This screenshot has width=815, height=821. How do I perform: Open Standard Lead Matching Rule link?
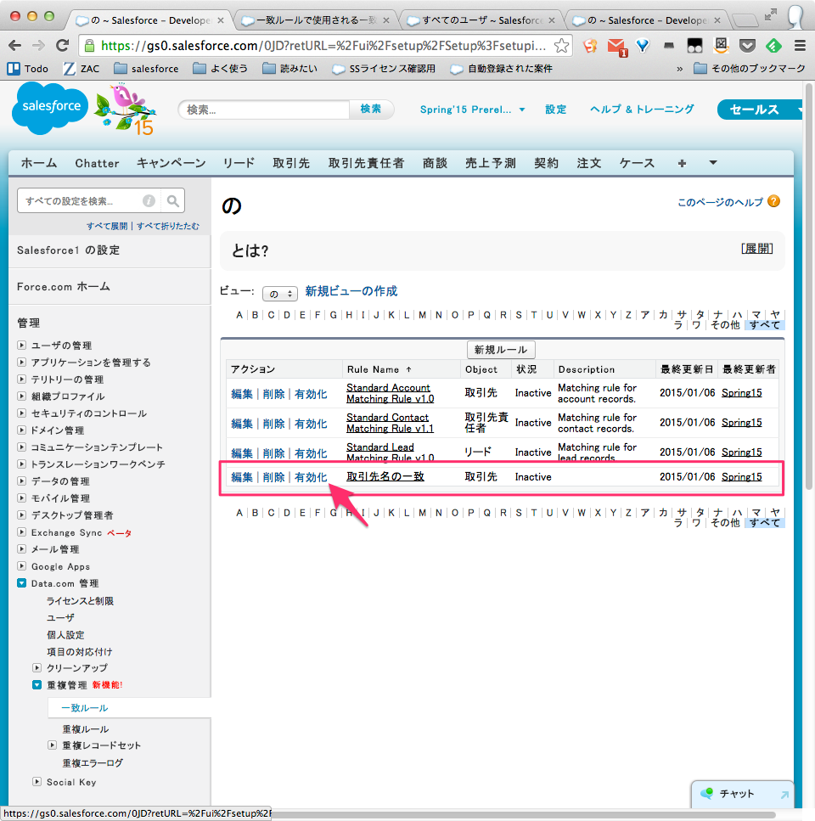pyautogui.click(x=390, y=452)
